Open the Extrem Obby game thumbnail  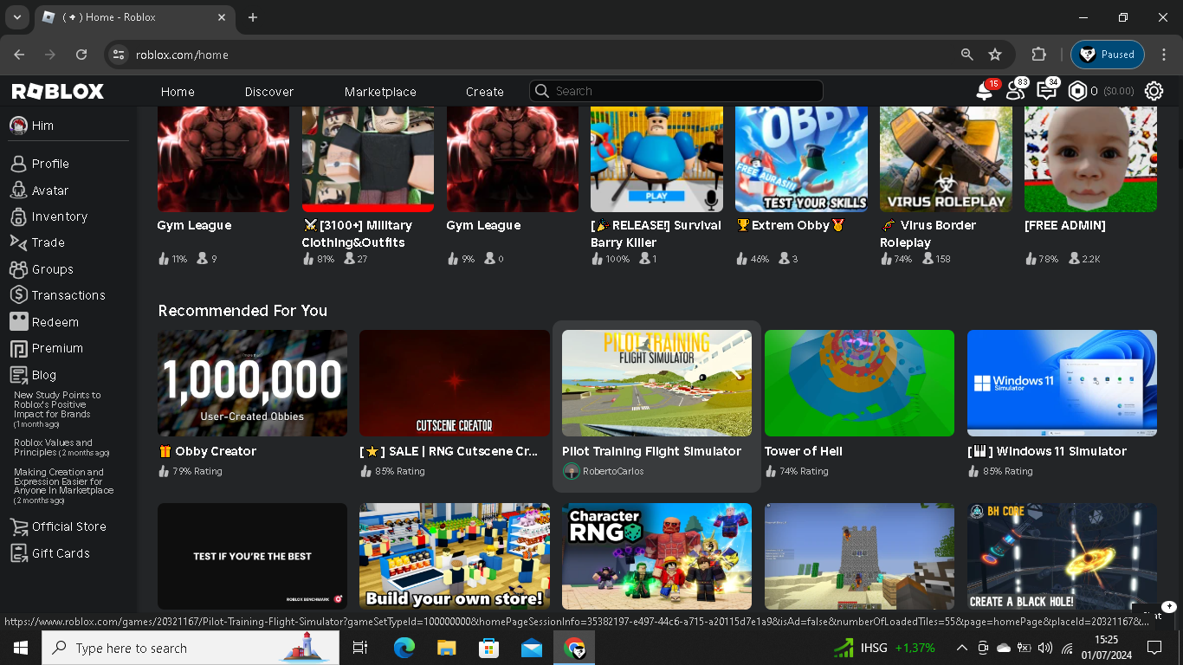click(801, 159)
